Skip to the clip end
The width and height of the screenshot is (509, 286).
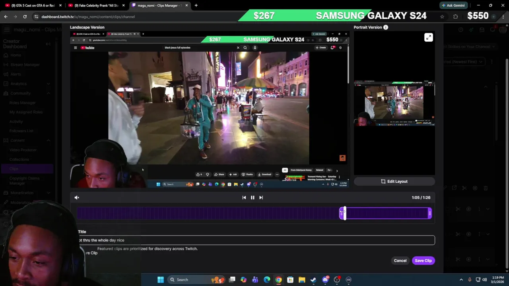click(261, 197)
